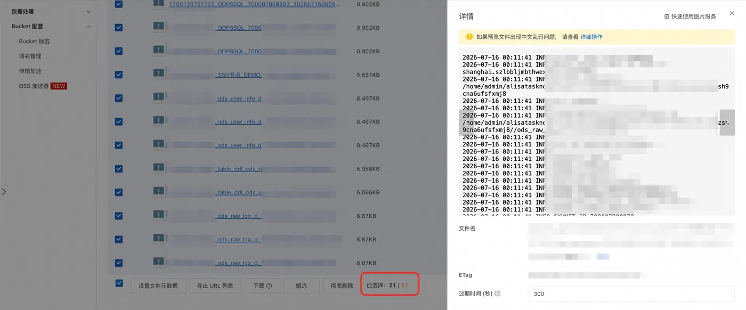
Task: Click the yellow warning icon in notice banner
Action: (x=469, y=37)
